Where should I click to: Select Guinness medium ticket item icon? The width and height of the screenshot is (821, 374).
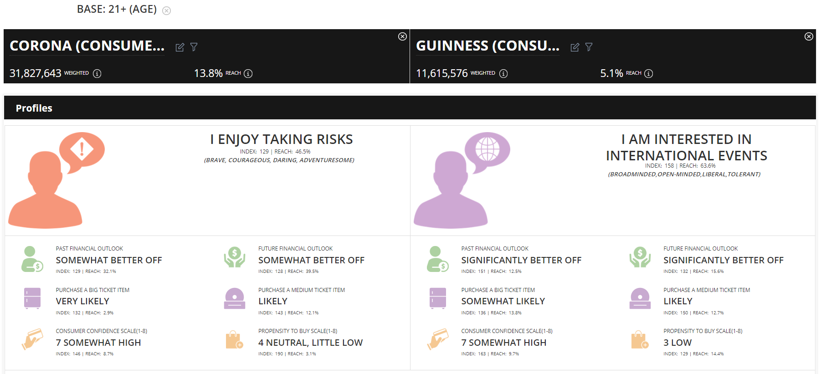pyautogui.click(x=640, y=298)
